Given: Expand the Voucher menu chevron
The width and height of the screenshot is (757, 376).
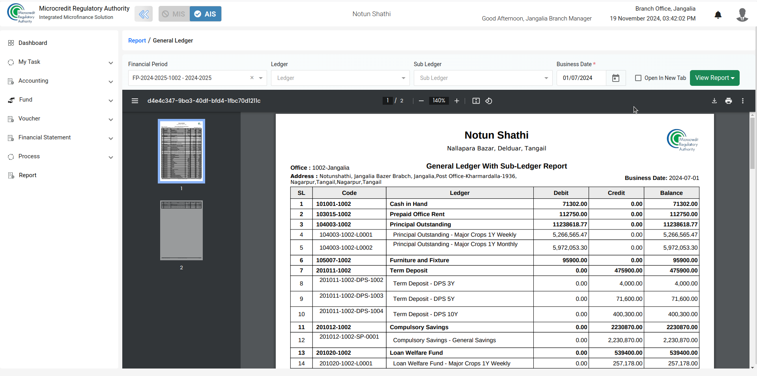Looking at the screenshot, I should tap(111, 120).
